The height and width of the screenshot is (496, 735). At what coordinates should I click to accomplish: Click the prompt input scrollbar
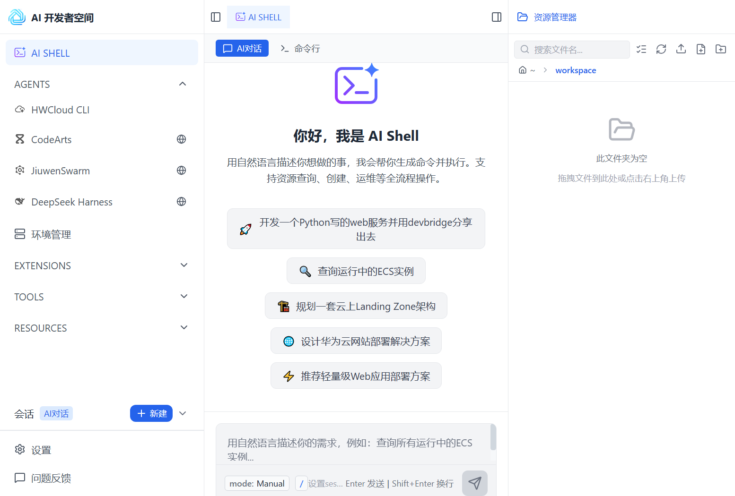[x=493, y=437]
